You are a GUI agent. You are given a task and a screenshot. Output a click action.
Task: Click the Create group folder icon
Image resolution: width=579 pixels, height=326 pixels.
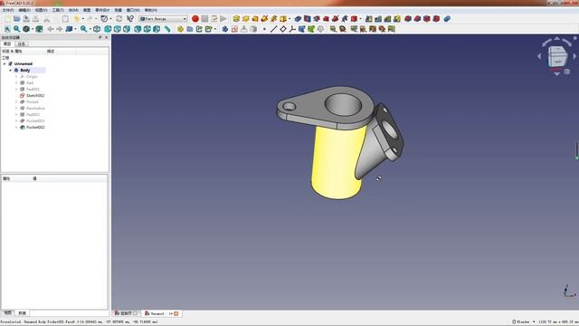(190, 29)
